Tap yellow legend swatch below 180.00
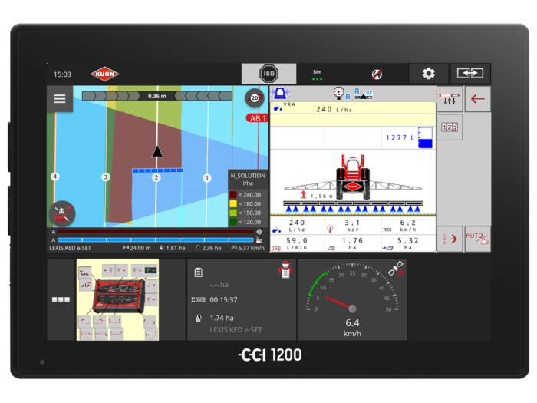Image resolution: width=537 pixels, height=403 pixels. [x=233, y=204]
